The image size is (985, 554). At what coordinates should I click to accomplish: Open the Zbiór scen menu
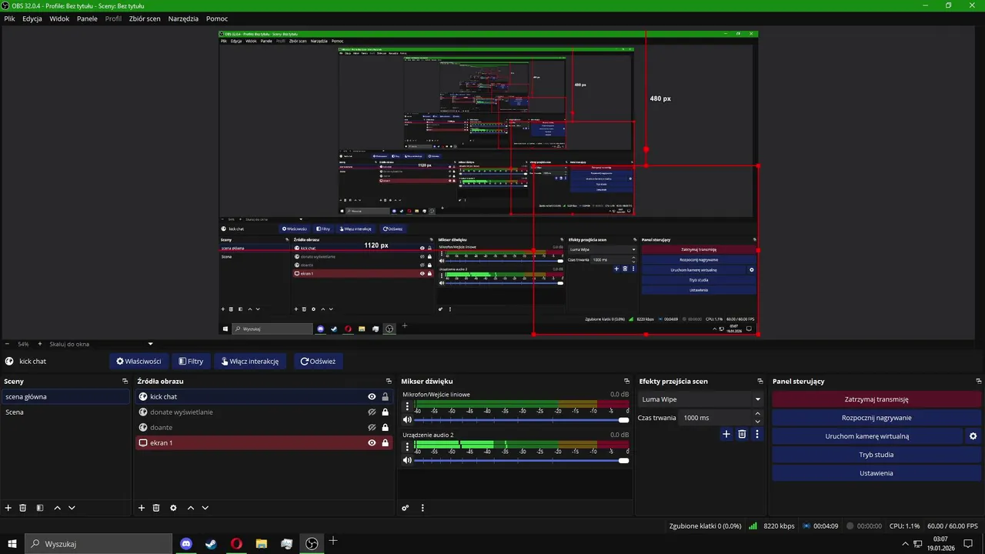[145, 18]
